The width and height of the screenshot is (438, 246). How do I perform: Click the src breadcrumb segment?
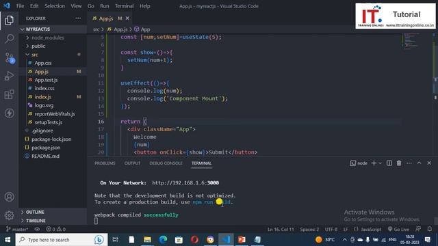[96, 29]
